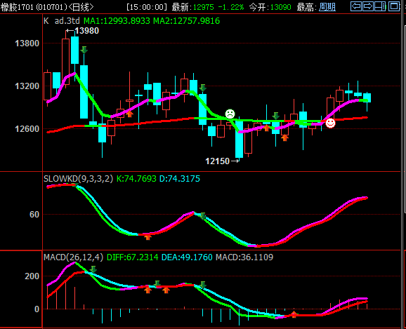Click the forward right-arrow navigation icon
Image resolution: width=406 pixels, height=329 pixels.
pyautogui.click(x=368, y=6)
